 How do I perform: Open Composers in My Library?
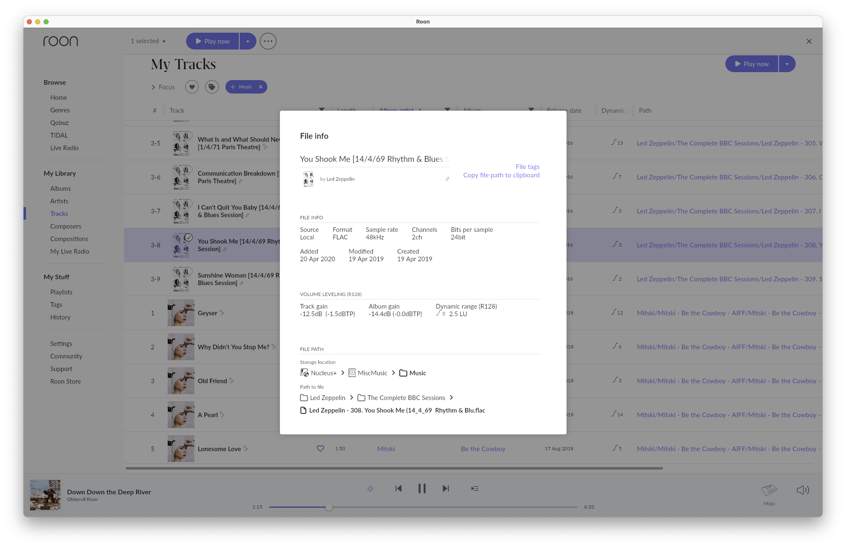point(66,226)
